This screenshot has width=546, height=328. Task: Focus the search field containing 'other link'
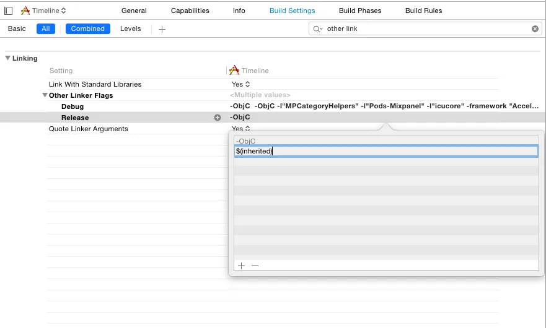point(425,29)
